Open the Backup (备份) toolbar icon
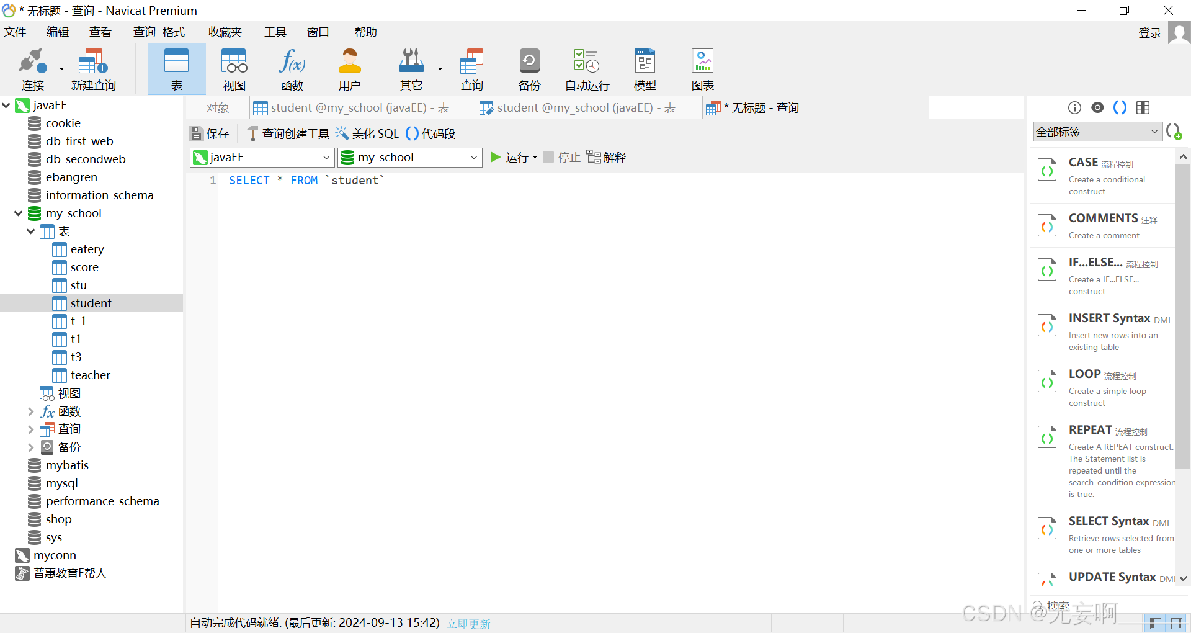Image resolution: width=1191 pixels, height=633 pixels. point(530,69)
